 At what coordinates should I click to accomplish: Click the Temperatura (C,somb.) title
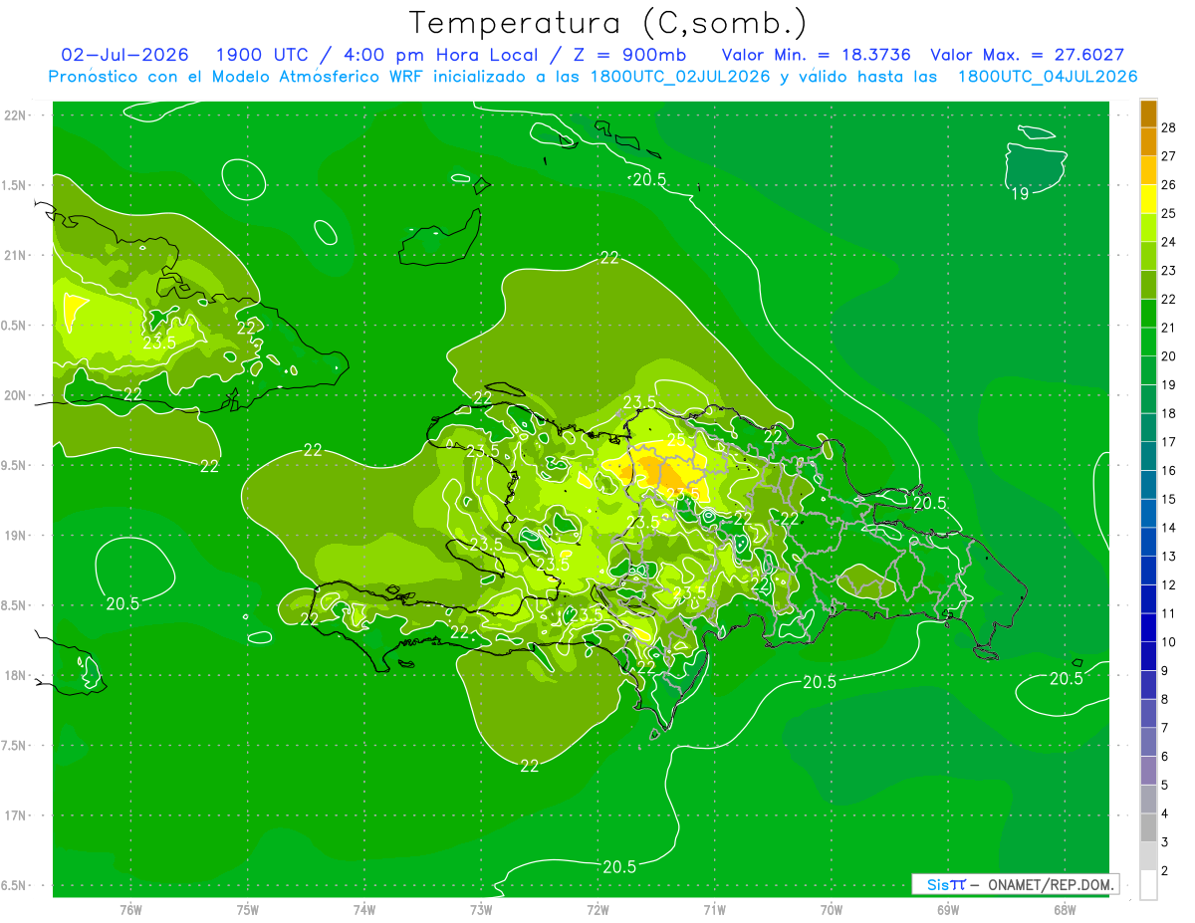(x=608, y=22)
